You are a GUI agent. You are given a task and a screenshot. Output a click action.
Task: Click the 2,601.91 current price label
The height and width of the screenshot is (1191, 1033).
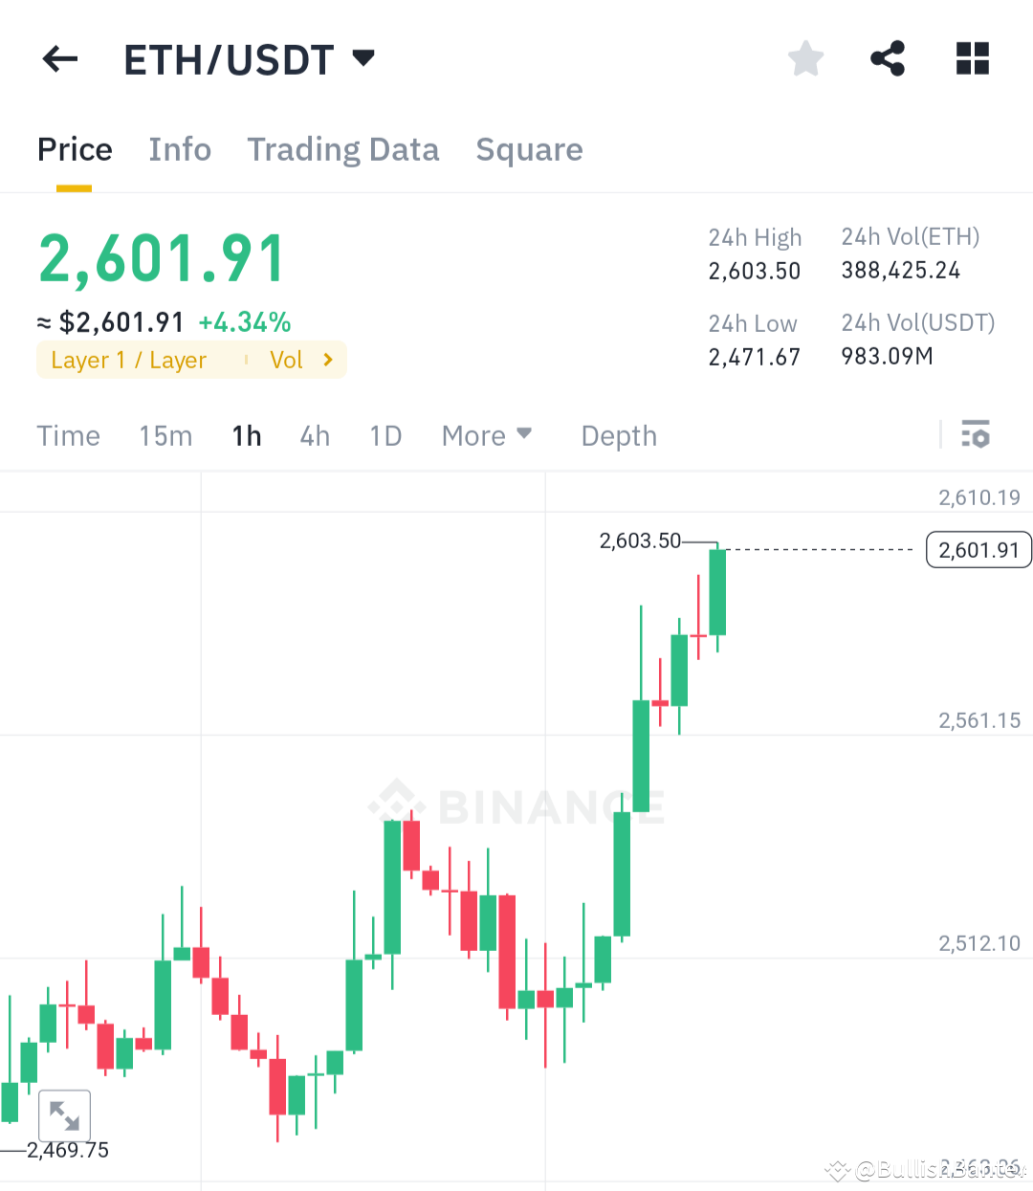pos(978,549)
